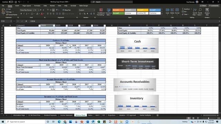The image size is (221, 124).
Task: Click the Search box in the title bar
Action: point(112,2)
